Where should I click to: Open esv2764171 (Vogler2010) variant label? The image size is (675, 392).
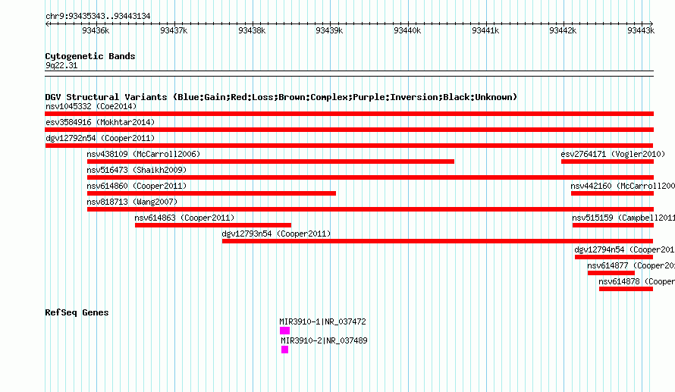coord(613,154)
